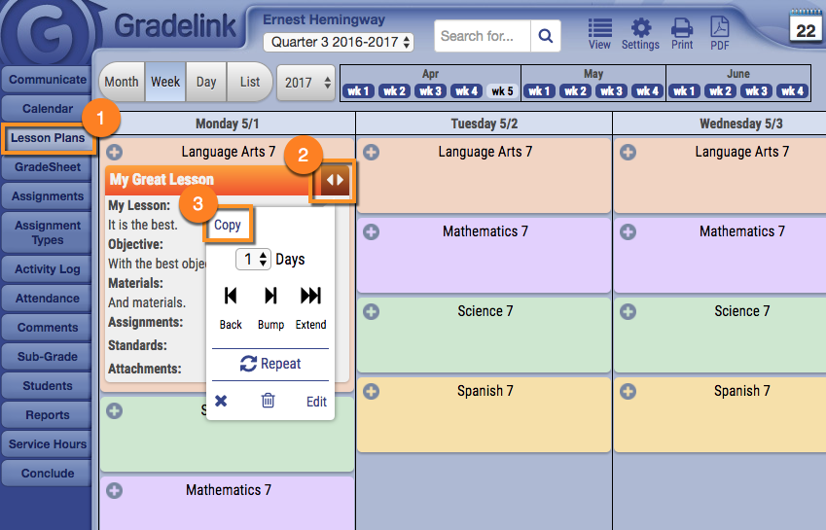The height and width of the screenshot is (530, 826).
Task: Export using the PDF icon
Action: pyautogui.click(x=719, y=28)
